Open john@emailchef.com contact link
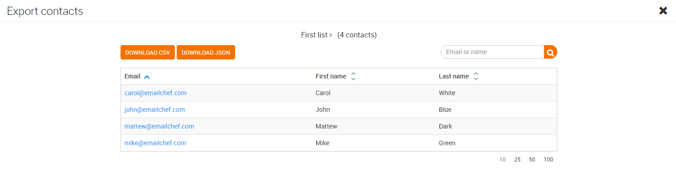The image size is (676, 184). pyautogui.click(x=155, y=110)
